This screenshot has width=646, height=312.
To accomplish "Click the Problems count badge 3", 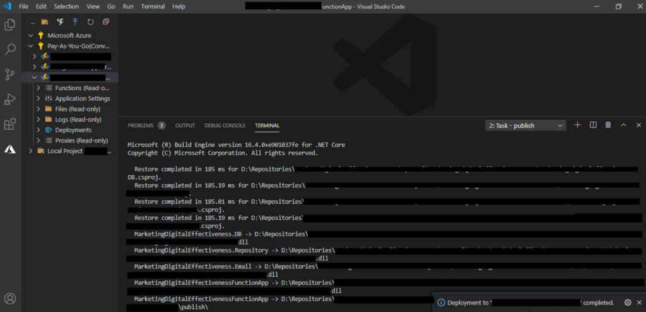I will pos(161,125).
